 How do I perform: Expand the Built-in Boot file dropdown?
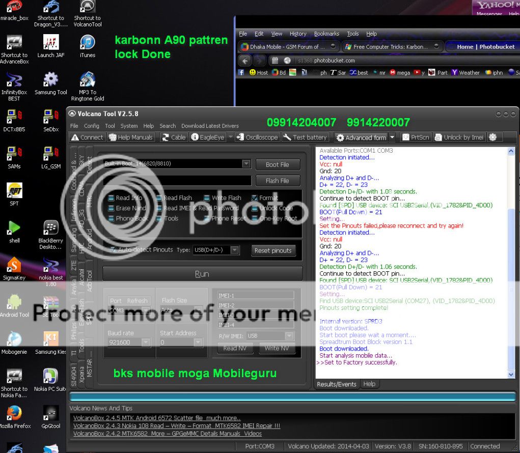(246, 163)
